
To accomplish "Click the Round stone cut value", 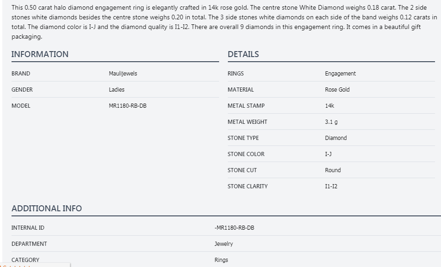I will click(x=333, y=170).
